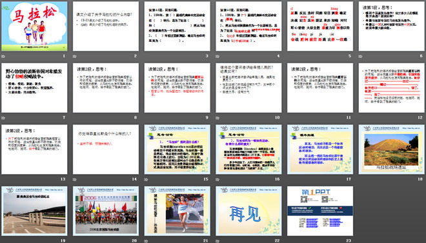Click slide number label 5
426x243 pixels.
pos(350,56)
